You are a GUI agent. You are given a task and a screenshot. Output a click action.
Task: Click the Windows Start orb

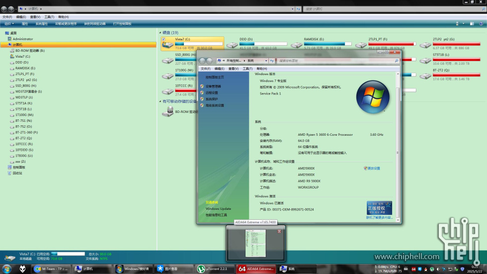pyautogui.click(x=6, y=269)
